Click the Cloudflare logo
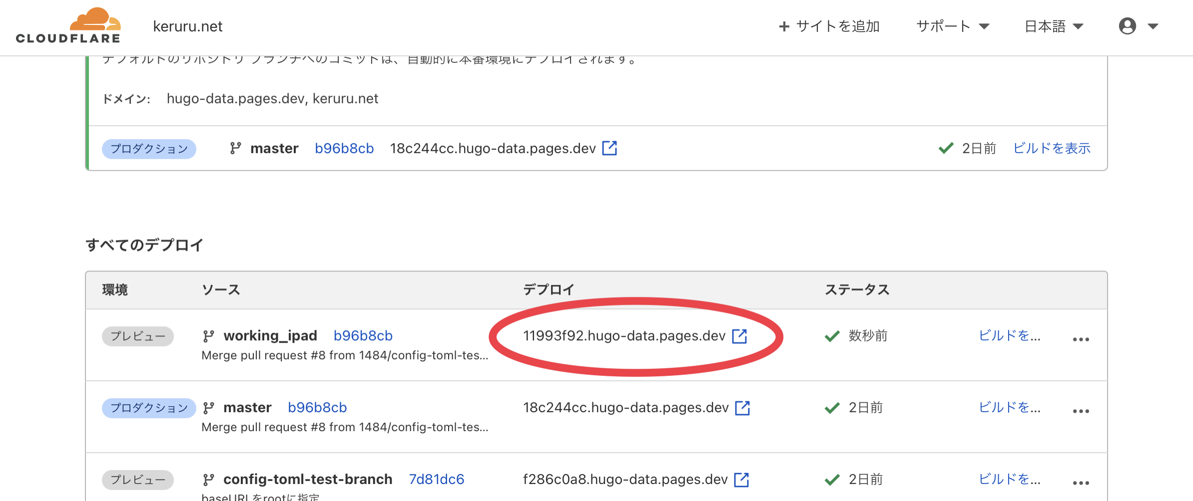1193x501 pixels. (68, 26)
